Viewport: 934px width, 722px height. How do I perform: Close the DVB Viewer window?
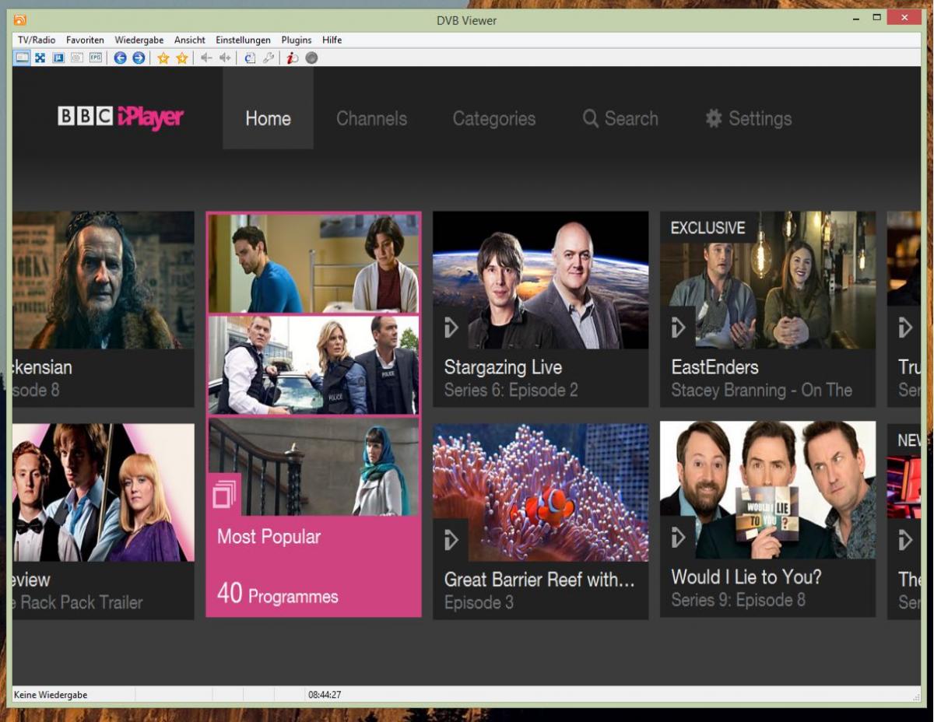point(904,17)
